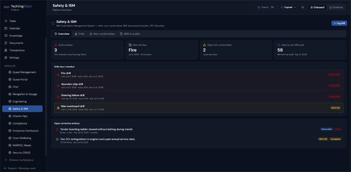Screen dimensions: 351x172
Task: Switch to Onshore mode
Action: (336, 7)
